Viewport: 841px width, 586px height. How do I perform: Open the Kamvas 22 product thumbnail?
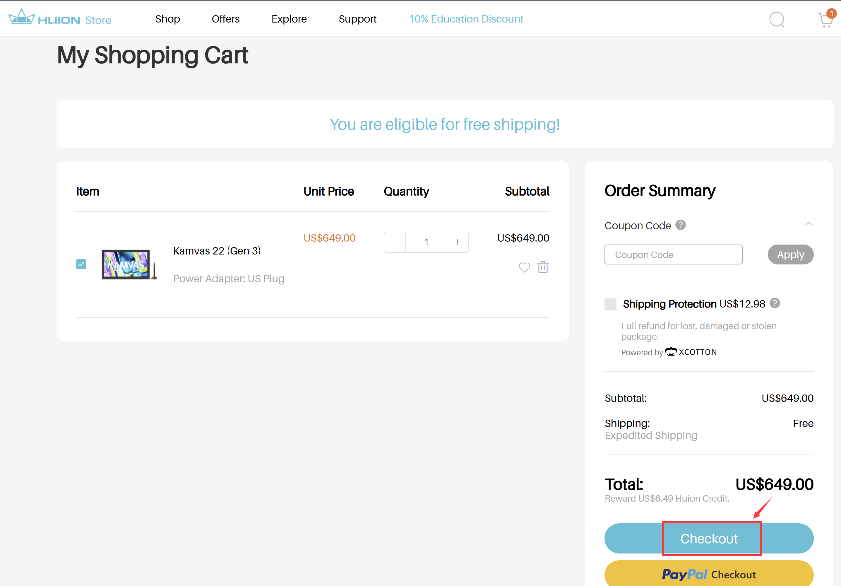click(126, 265)
